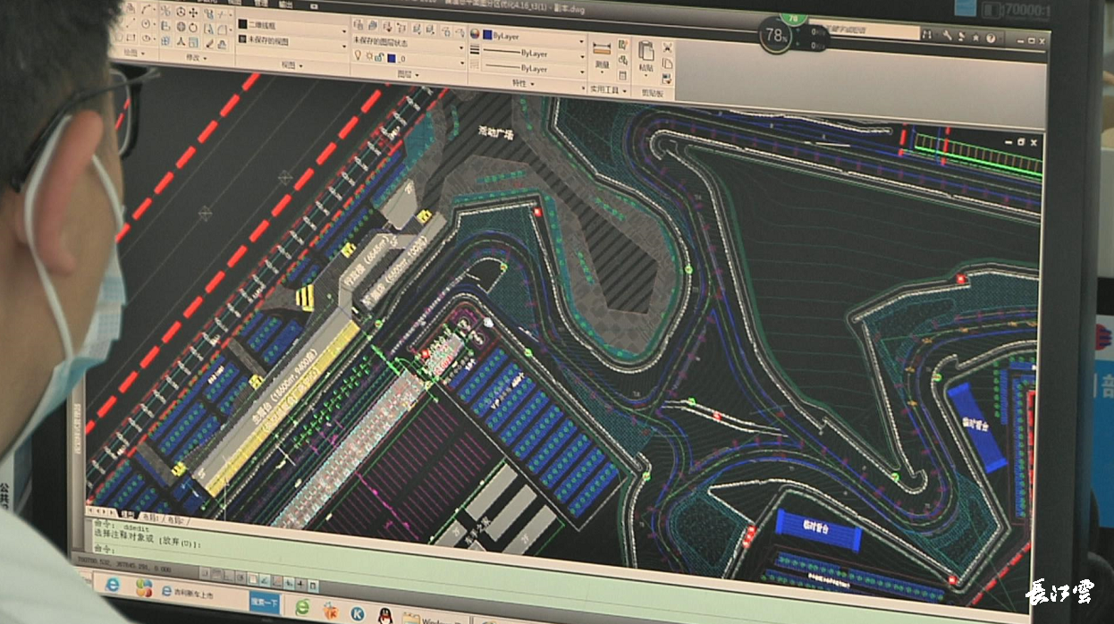Toggle Polar tracking in status bar
Screen dimensions: 1114x624
(241, 578)
